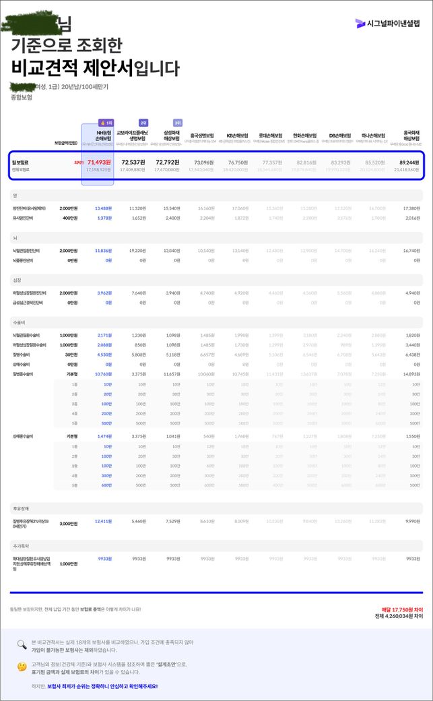Click the 3위 rank badge
The image size is (433, 701).
[177, 123]
